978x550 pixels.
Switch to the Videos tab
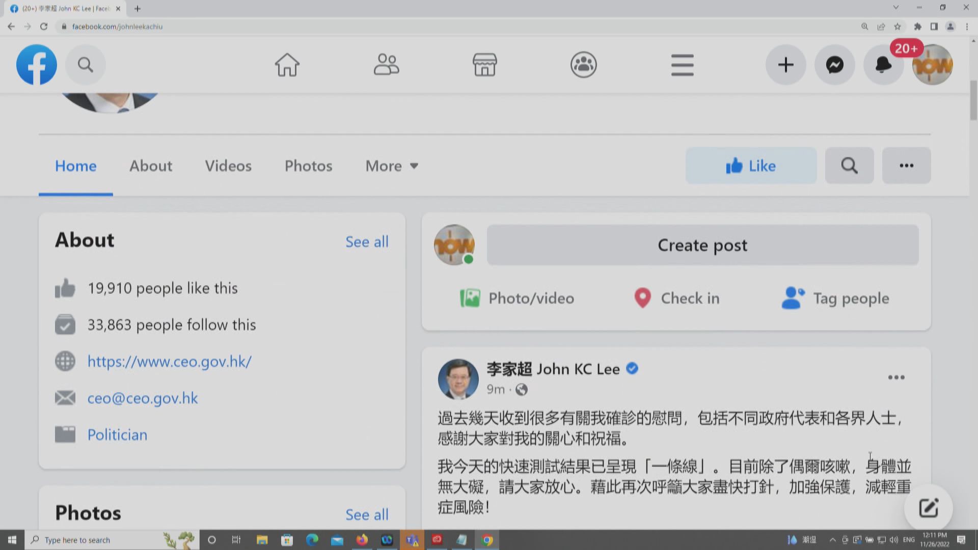[x=228, y=166]
